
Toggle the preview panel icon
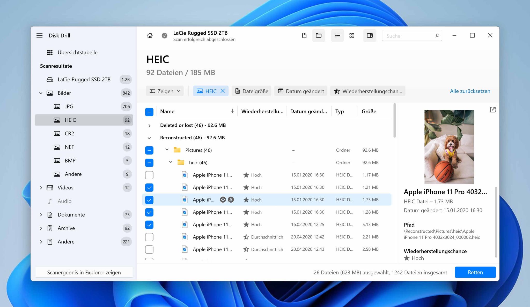point(370,35)
